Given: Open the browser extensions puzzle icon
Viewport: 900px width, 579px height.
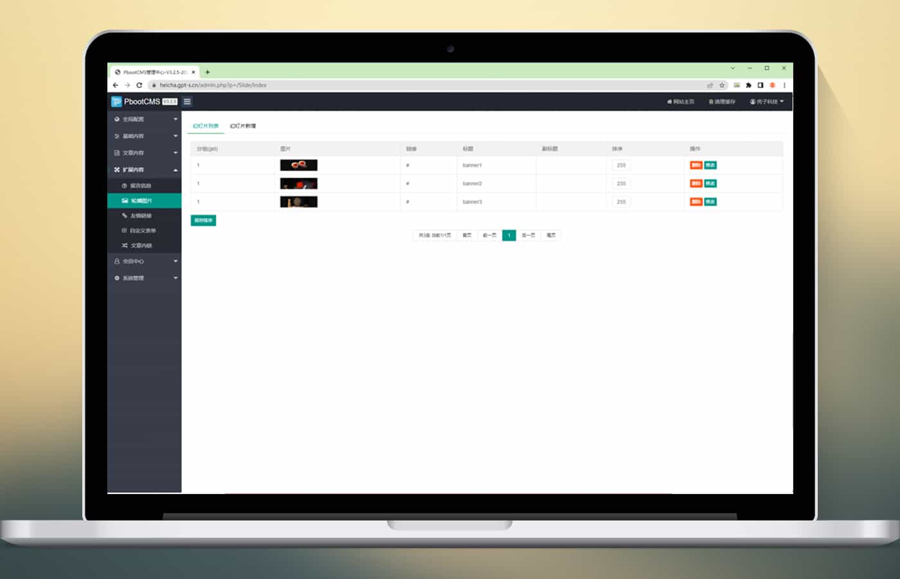Looking at the screenshot, I should (x=748, y=85).
